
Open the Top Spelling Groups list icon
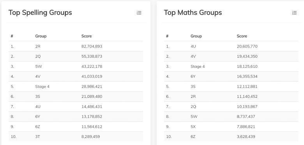coord(139,13)
